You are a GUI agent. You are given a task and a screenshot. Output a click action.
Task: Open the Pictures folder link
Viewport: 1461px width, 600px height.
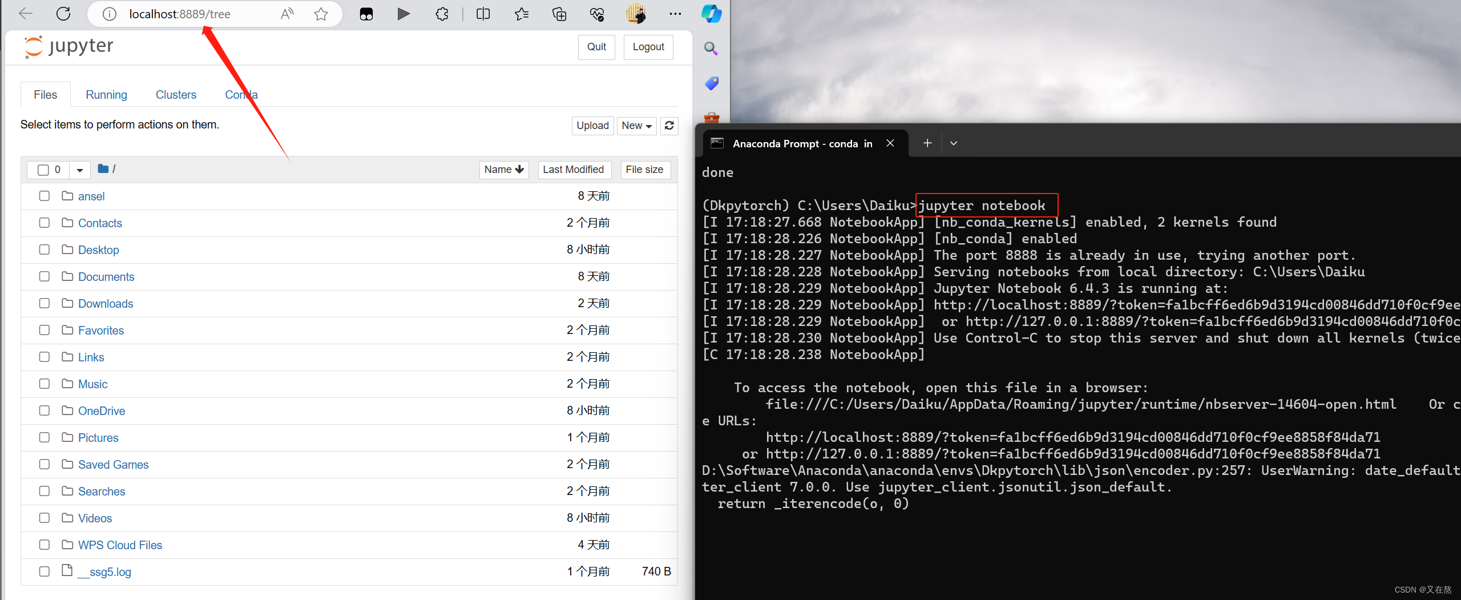[x=98, y=438]
